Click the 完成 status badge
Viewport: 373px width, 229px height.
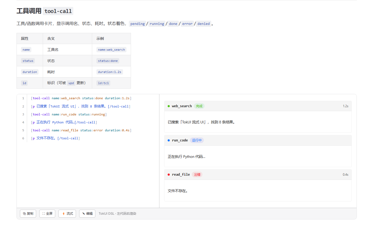(x=199, y=106)
